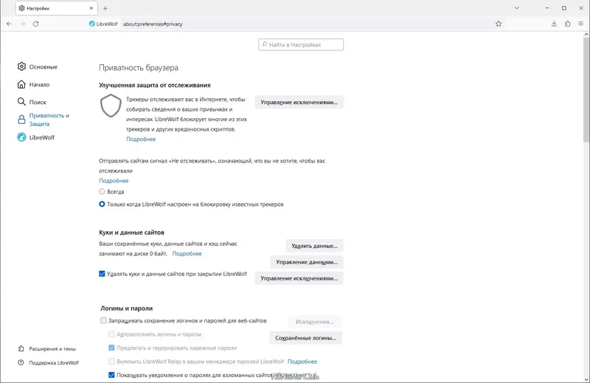This screenshot has width=590, height=383.
Task: Click the back navigation arrow
Action: click(x=9, y=24)
